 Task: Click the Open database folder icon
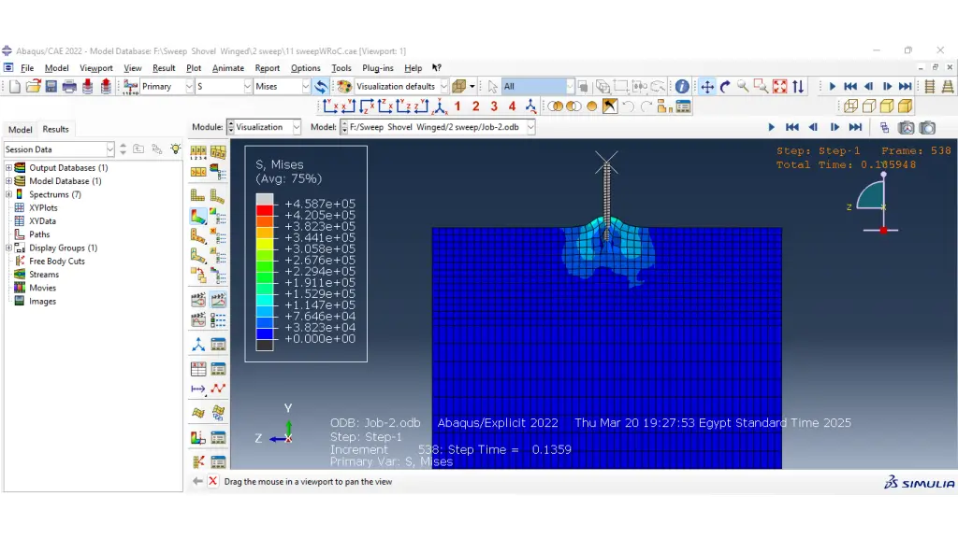pos(33,87)
